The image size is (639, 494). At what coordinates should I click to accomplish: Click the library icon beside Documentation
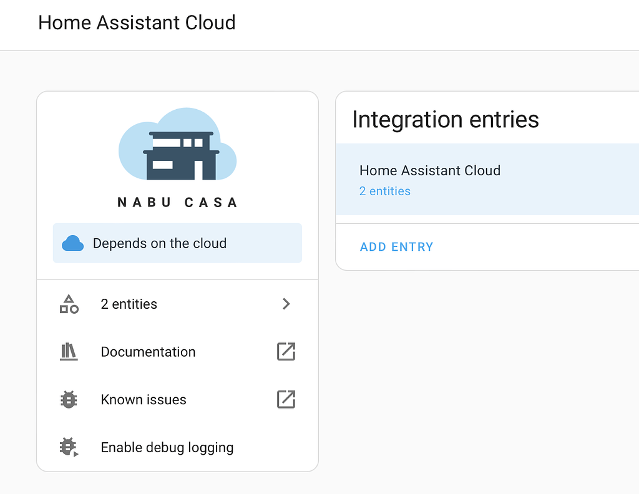[x=69, y=352]
